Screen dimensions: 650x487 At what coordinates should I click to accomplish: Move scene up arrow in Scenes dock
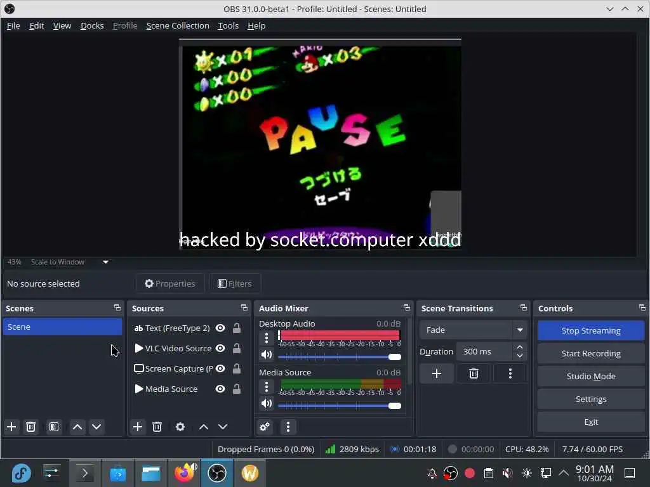pos(77,427)
